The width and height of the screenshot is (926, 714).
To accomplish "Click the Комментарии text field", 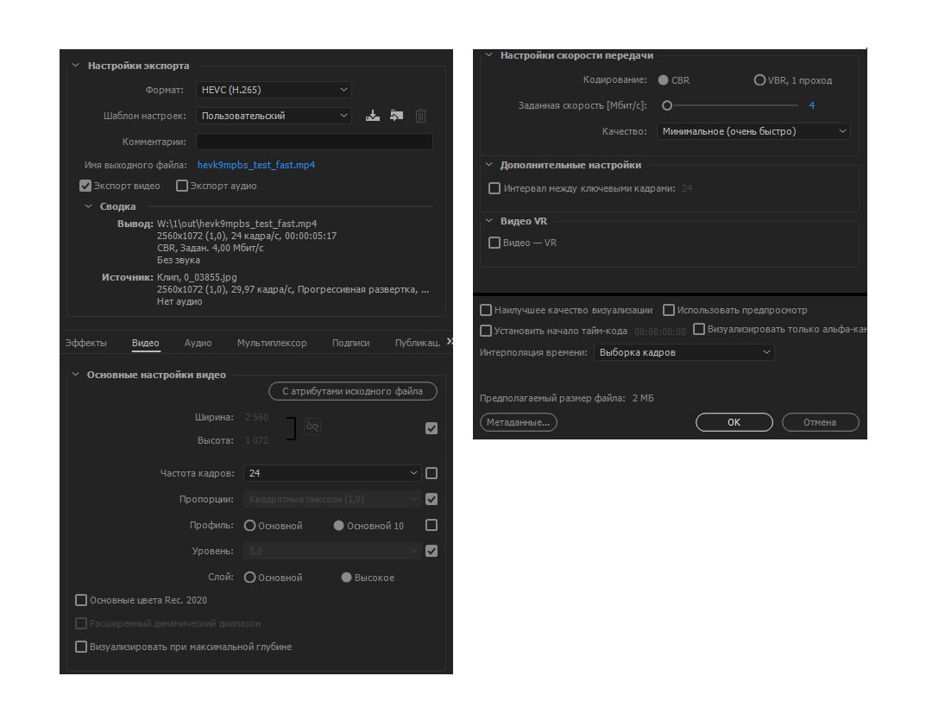I will click(314, 142).
